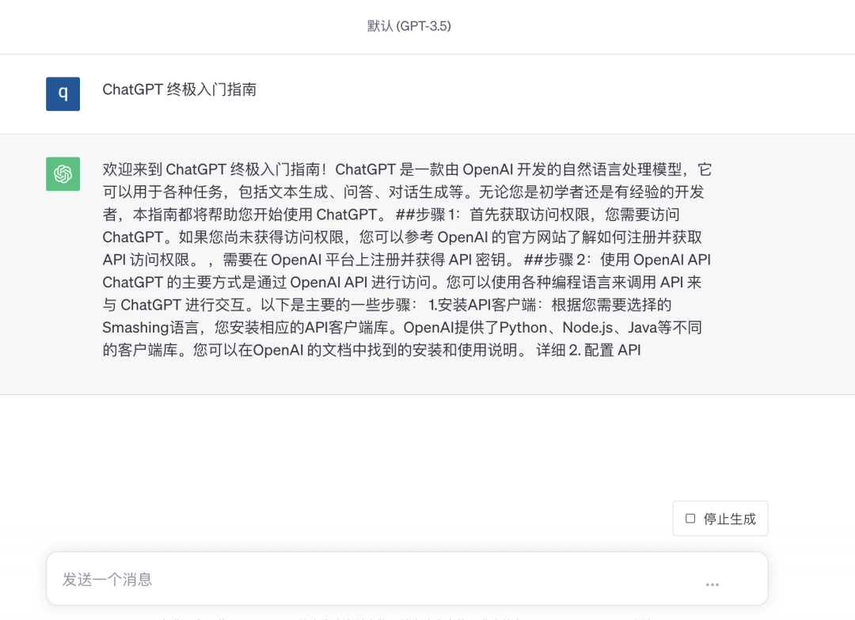Image resolution: width=855 pixels, height=620 pixels.
Task: Click the "1.安装API客户端" step text
Action: click(x=482, y=305)
